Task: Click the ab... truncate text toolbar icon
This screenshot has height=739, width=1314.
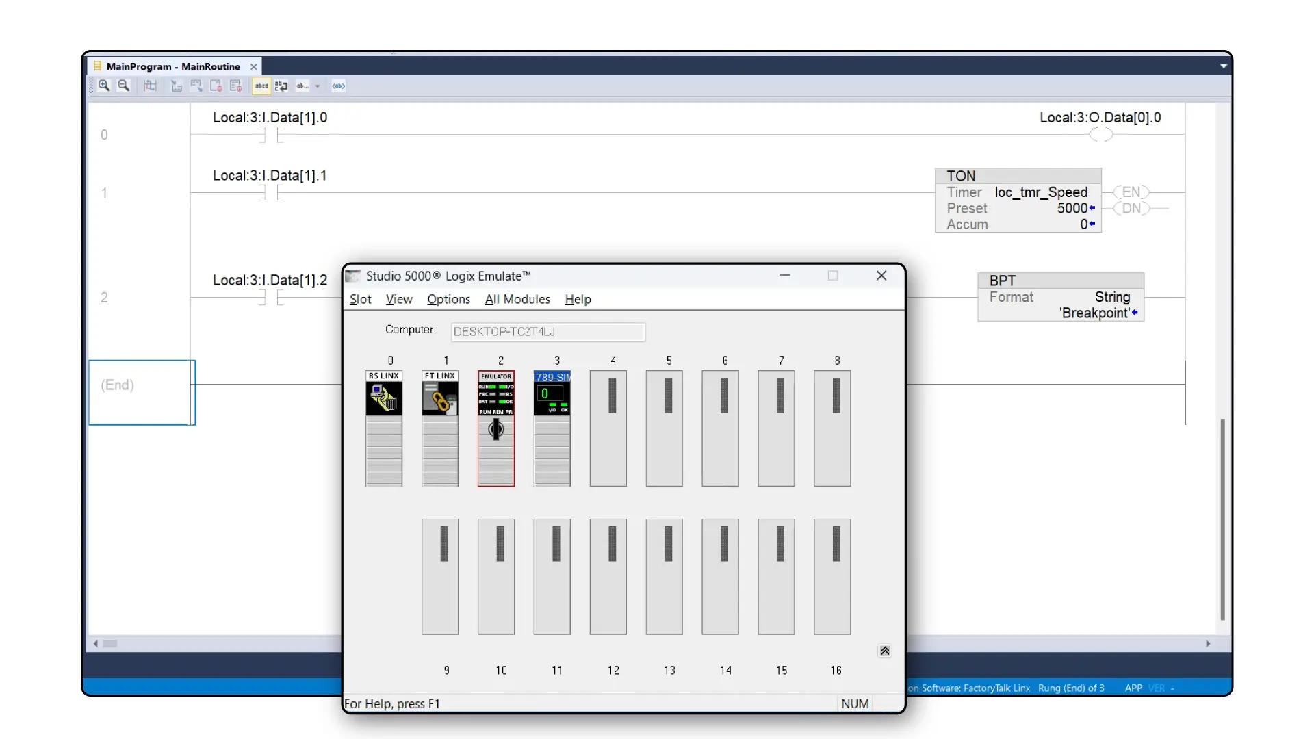Action: point(302,86)
